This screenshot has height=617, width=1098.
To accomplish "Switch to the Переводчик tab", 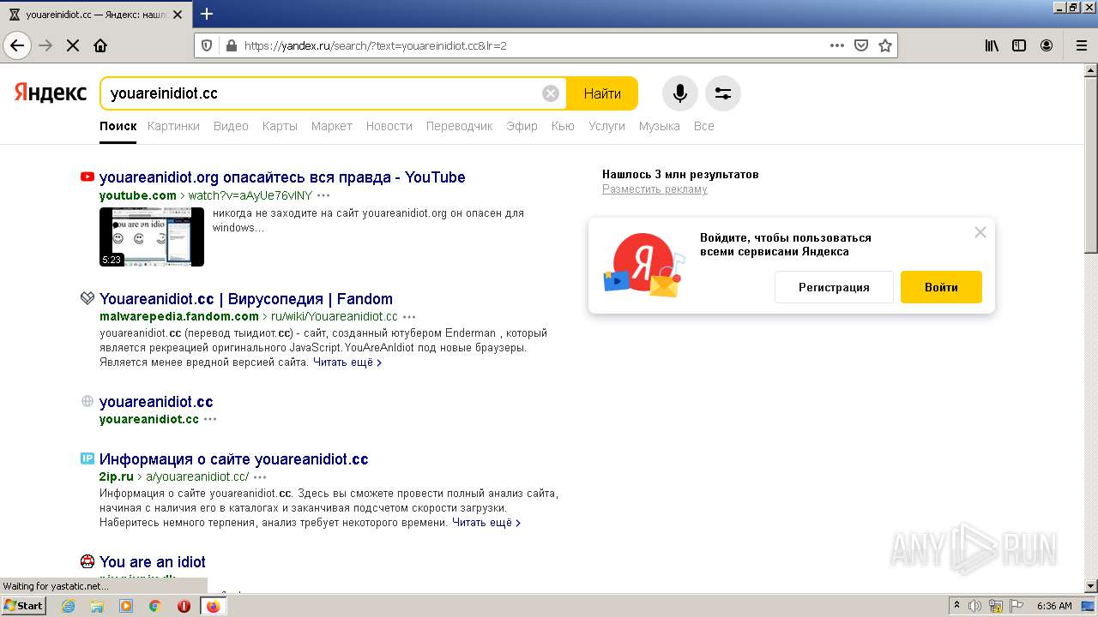I will point(459,126).
